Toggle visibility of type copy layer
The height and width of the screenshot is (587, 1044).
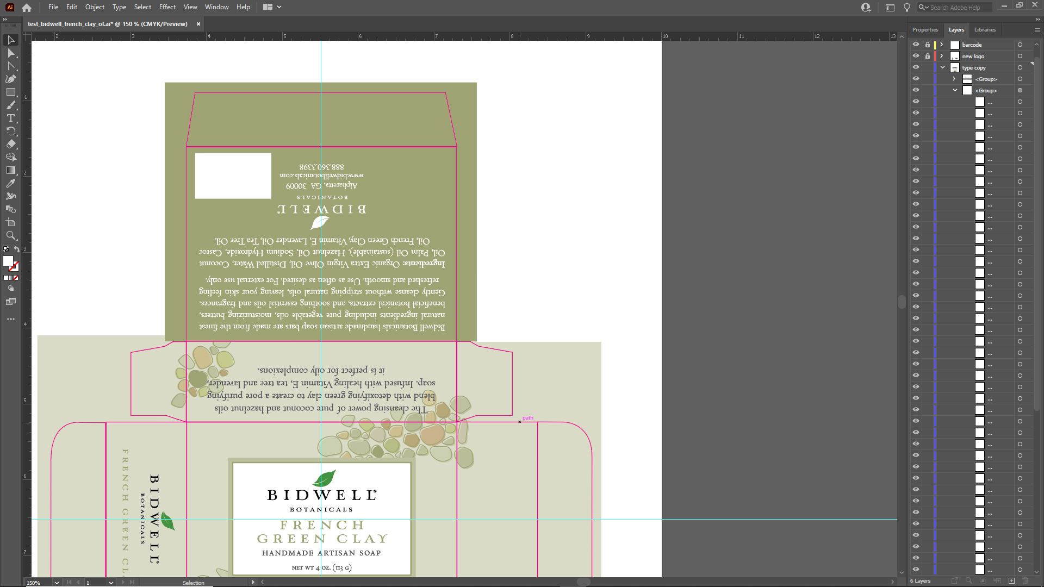pyautogui.click(x=916, y=67)
